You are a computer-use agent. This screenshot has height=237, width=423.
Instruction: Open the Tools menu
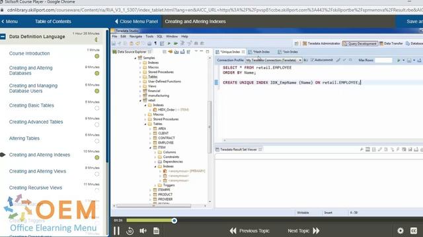pos(149,36)
